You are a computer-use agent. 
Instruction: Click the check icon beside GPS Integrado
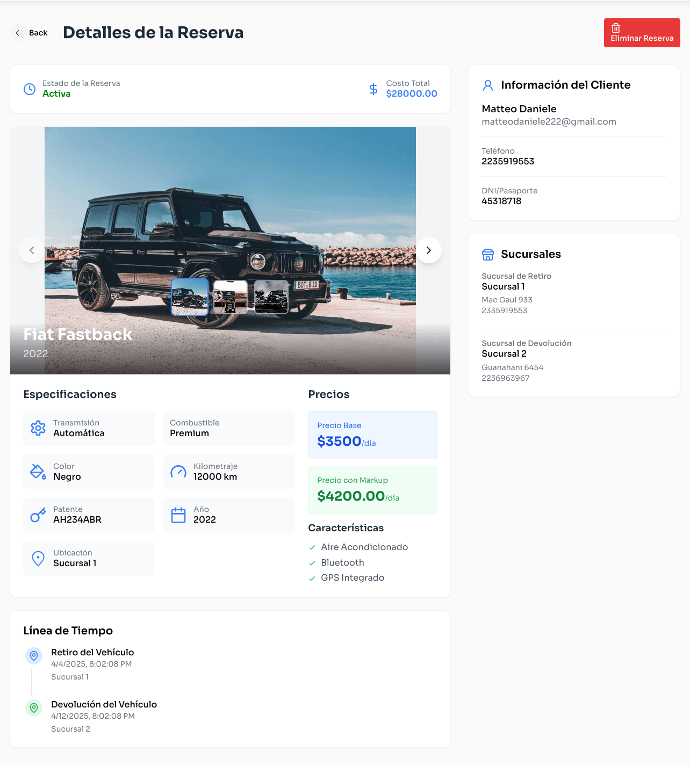pyautogui.click(x=312, y=578)
